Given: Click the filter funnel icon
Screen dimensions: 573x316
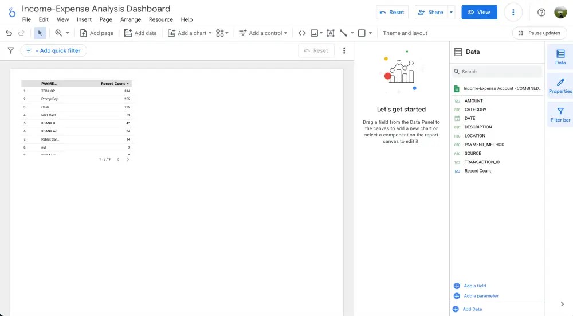Looking at the screenshot, I should pyautogui.click(x=10, y=50).
